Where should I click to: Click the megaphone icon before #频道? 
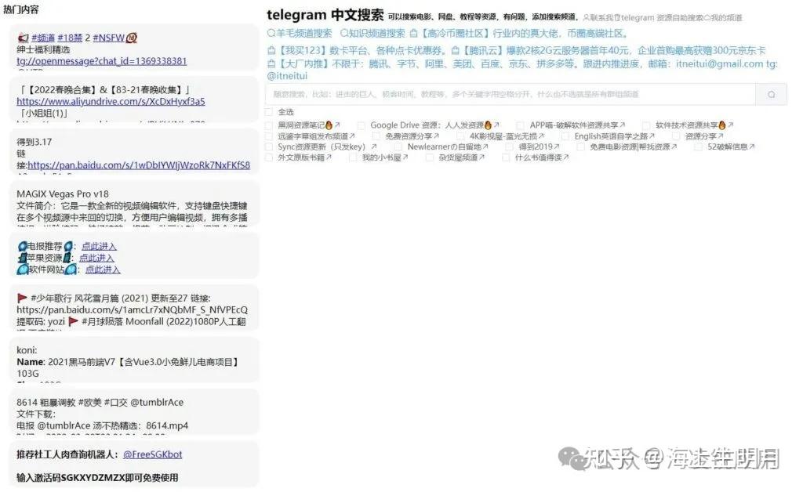[x=23, y=38]
